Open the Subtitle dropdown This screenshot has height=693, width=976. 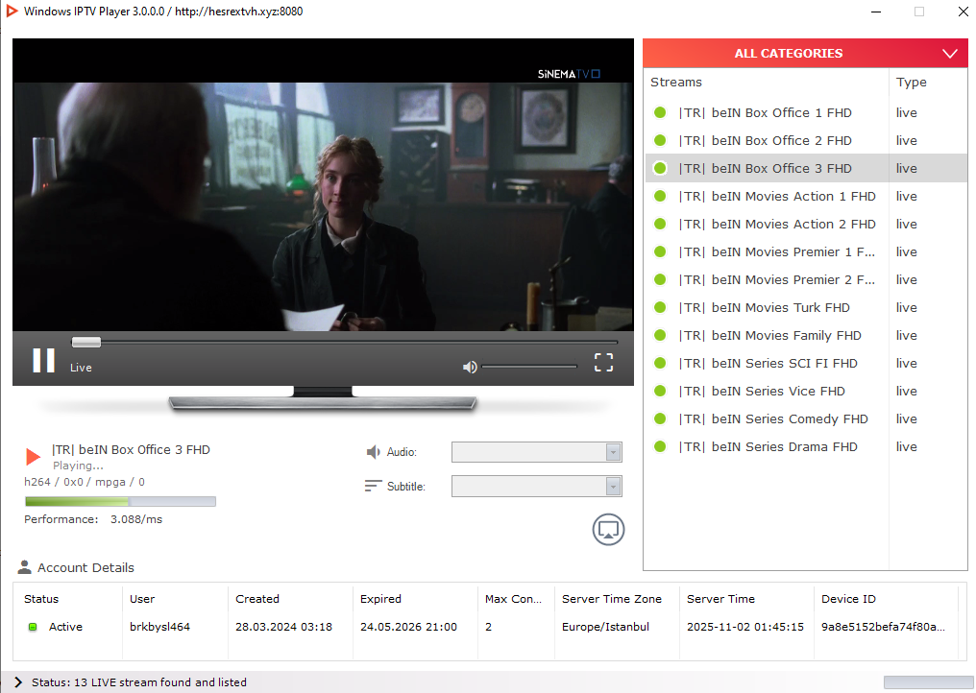[536, 487]
